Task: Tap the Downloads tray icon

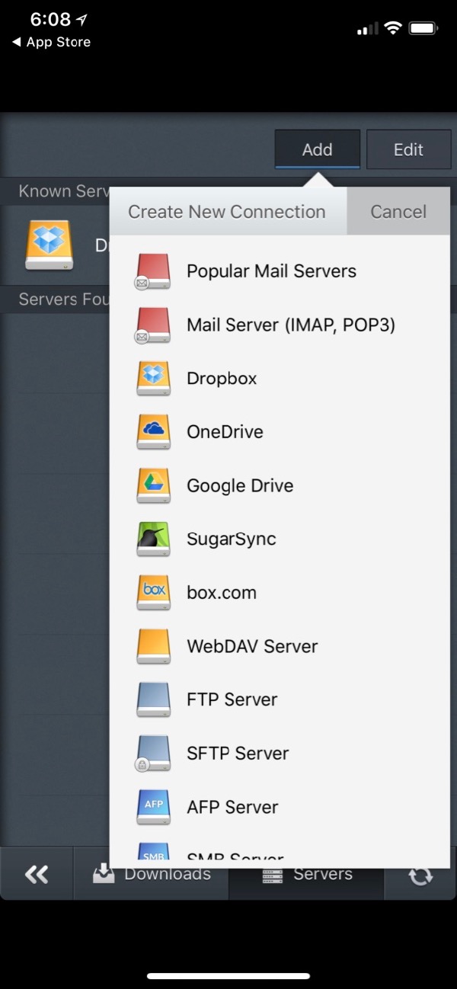Action: pyautogui.click(x=104, y=874)
